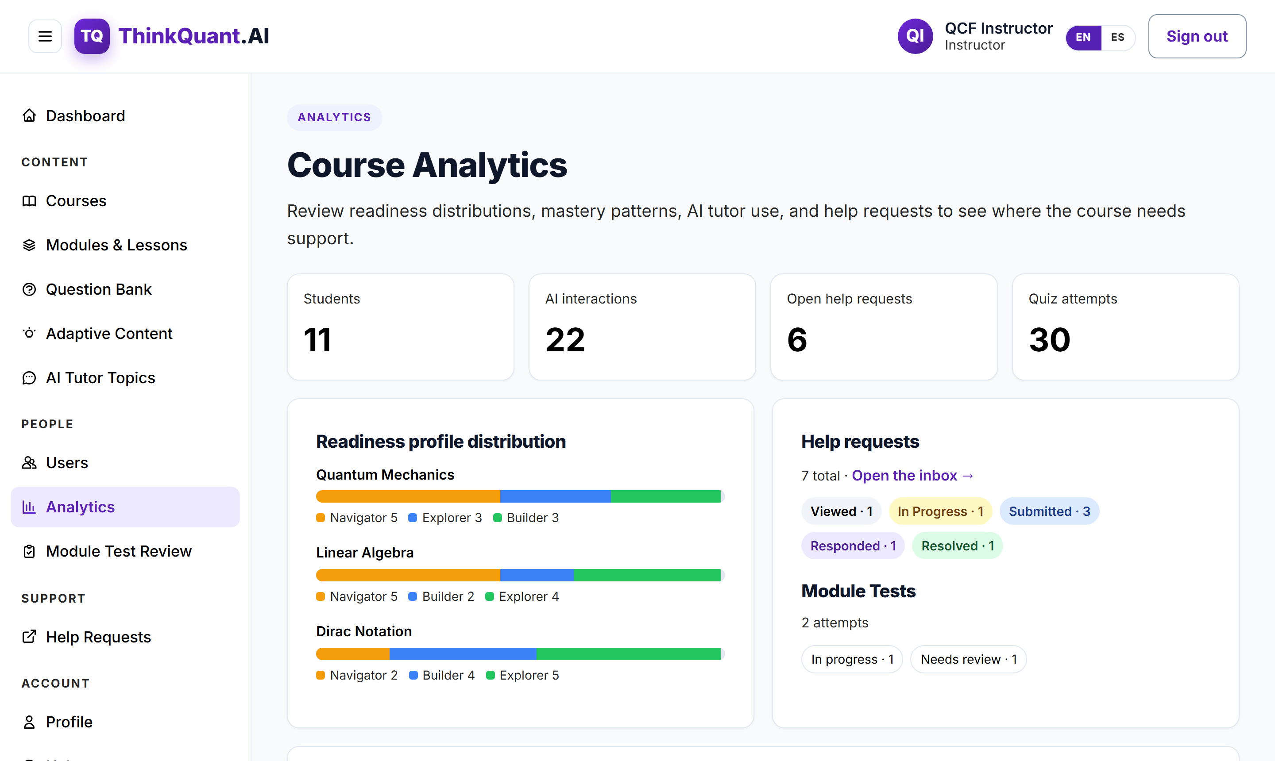The height and width of the screenshot is (761, 1275).
Task: Open Question Bank from sidebar
Action: pyautogui.click(x=125, y=290)
